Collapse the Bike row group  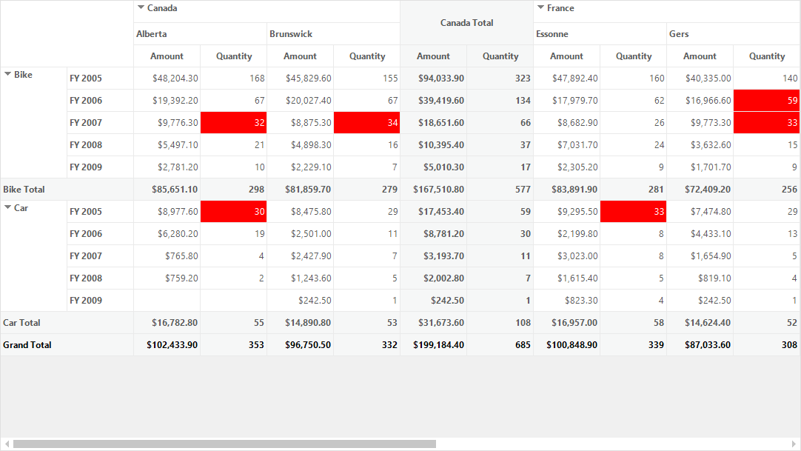pos(7,74)
